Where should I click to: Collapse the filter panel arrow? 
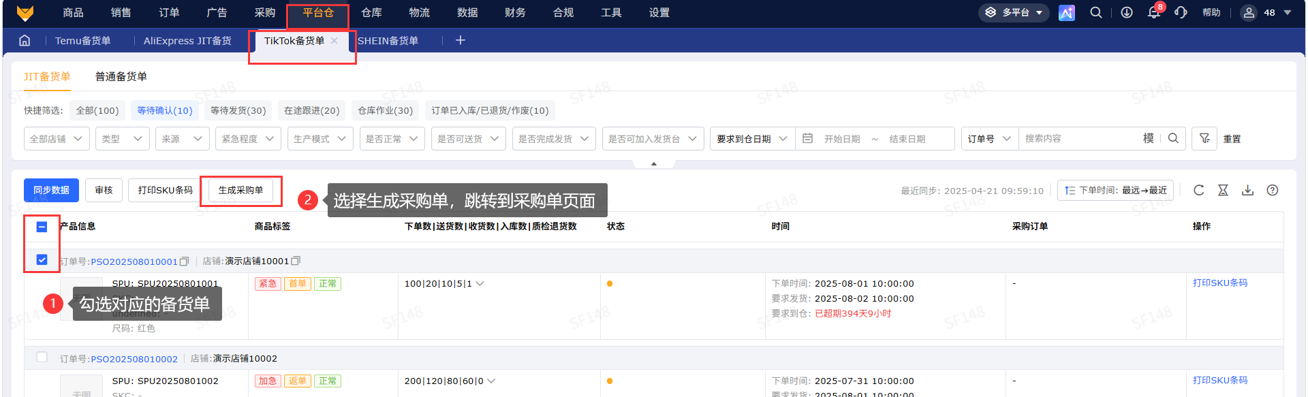[x=654, y=163]
